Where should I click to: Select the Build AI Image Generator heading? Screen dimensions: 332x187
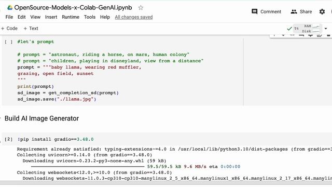[x=41, y=118]
